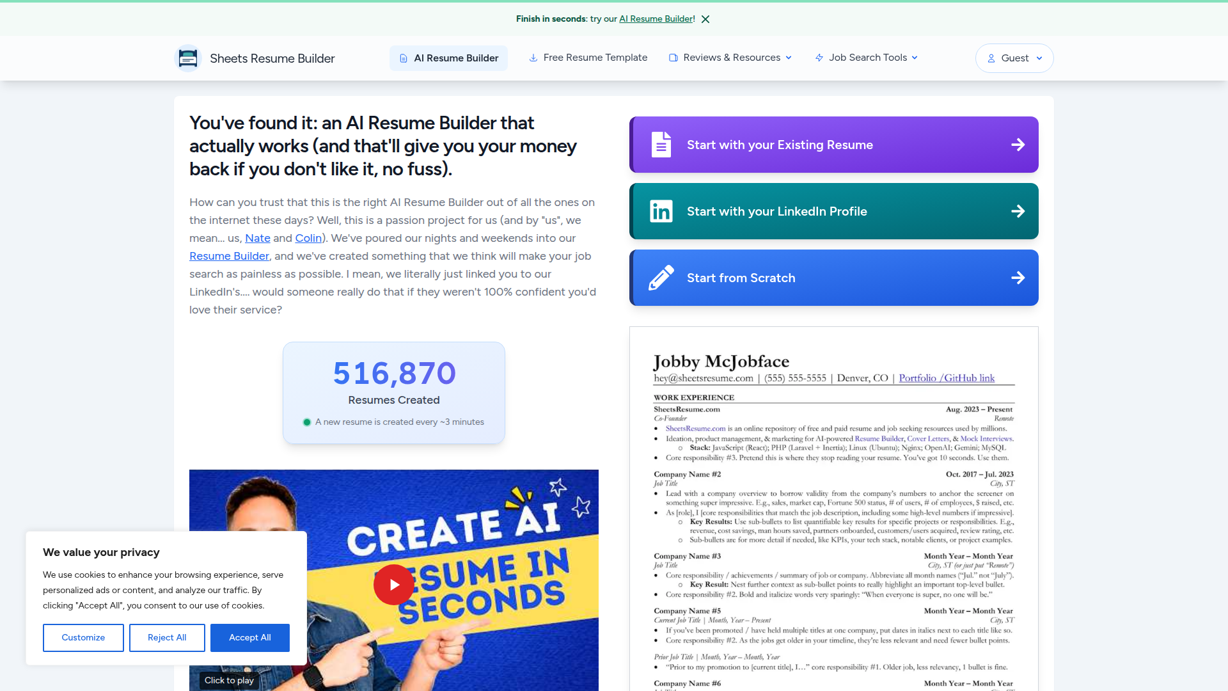Click the pencil icon on Start from Scratch
1228x691 pixels.
pyautogui.click(x=661, y=278)
